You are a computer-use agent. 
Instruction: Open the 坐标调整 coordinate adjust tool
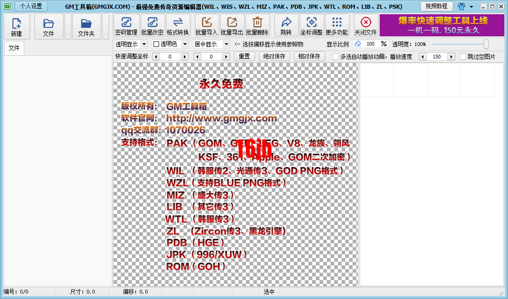(x=311, y=25)
